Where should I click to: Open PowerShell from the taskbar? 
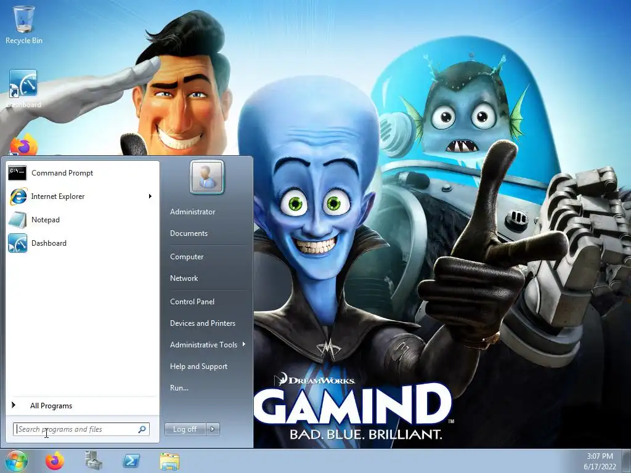tap(131, 461)
